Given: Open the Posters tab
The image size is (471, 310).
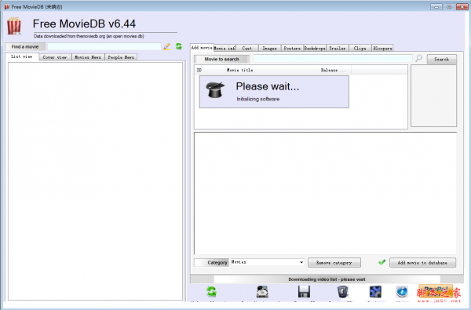Looking at the screenshot, I should 292,48.
